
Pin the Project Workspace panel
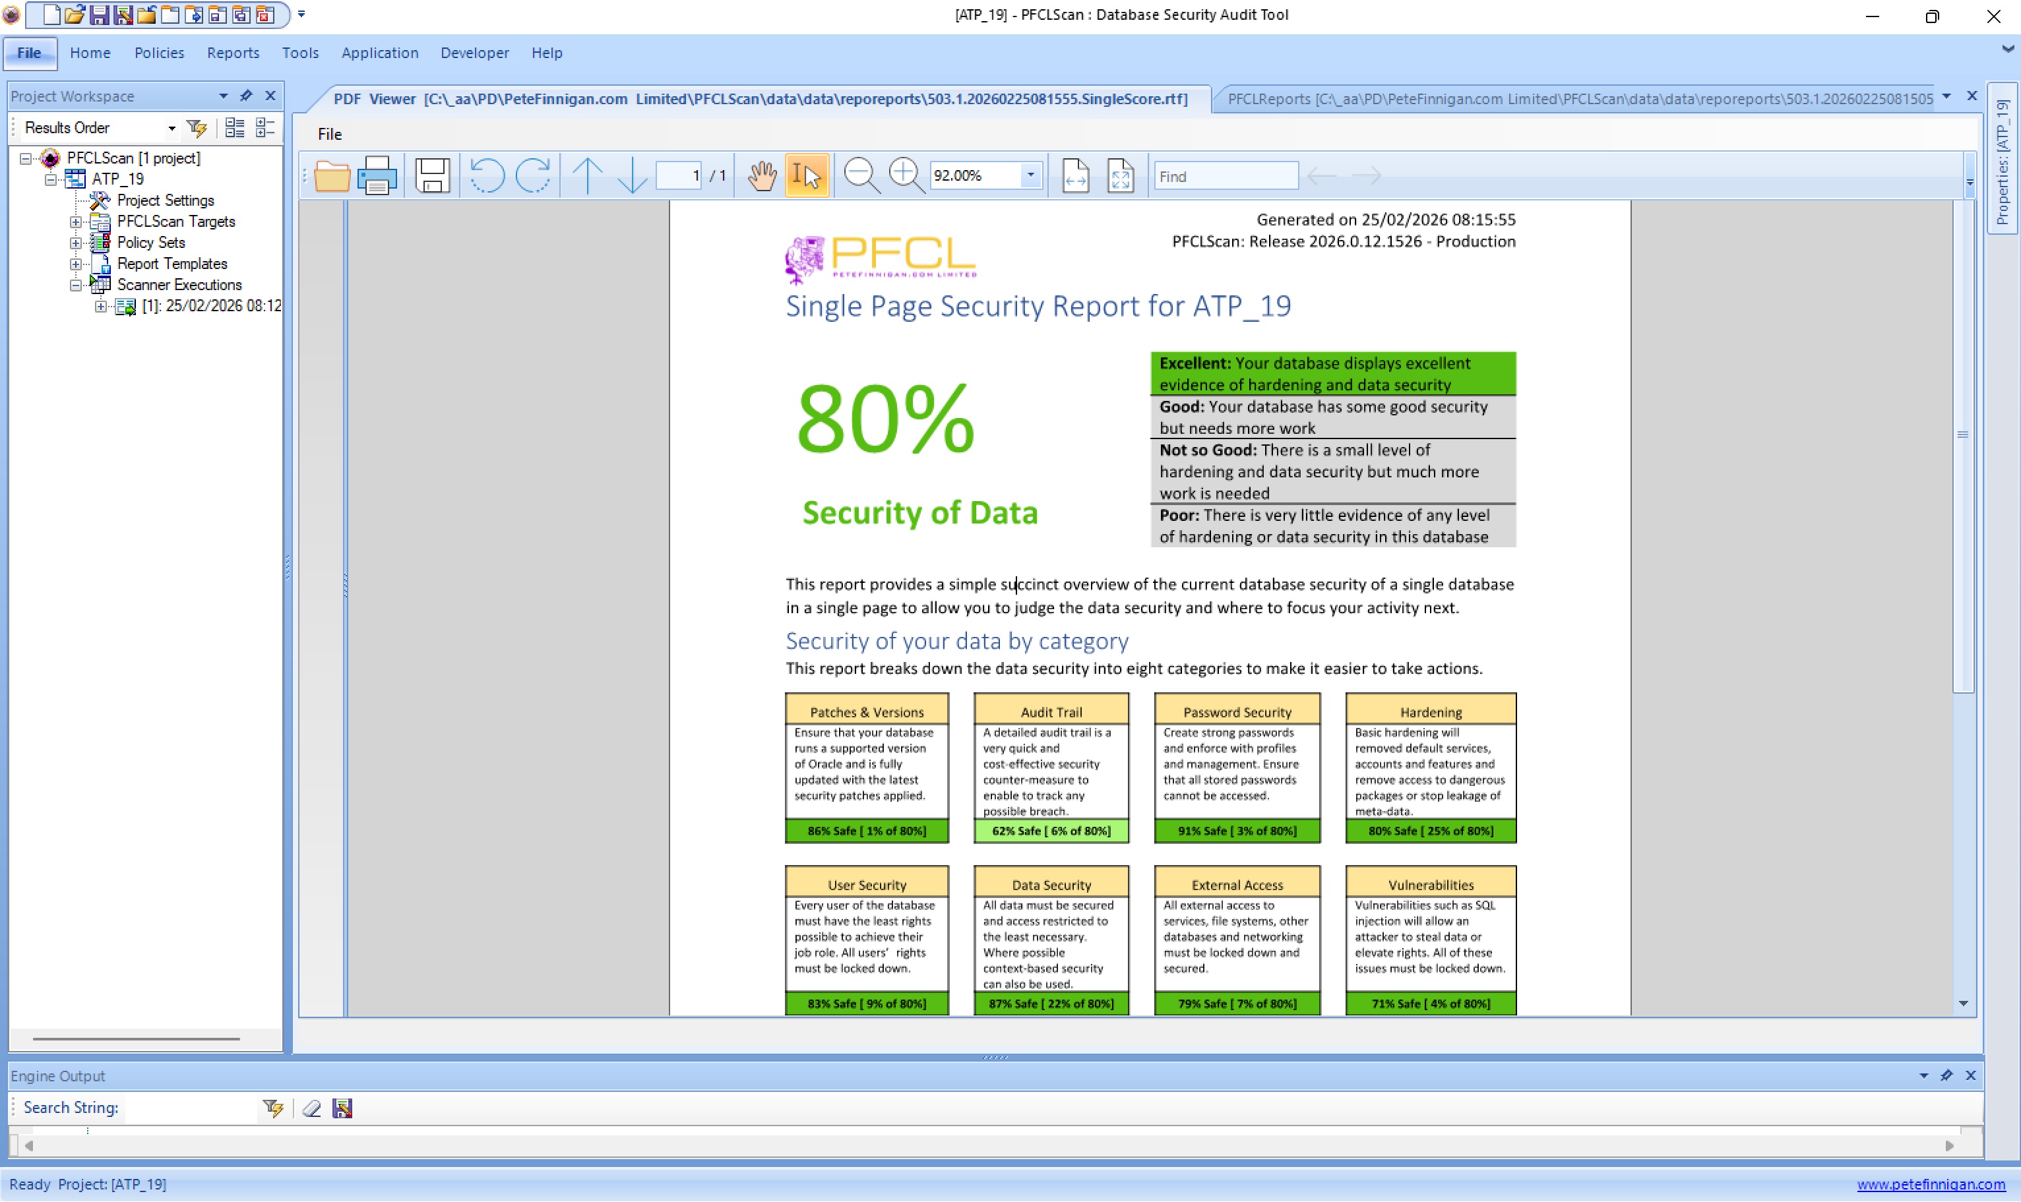tap(245, 96)
